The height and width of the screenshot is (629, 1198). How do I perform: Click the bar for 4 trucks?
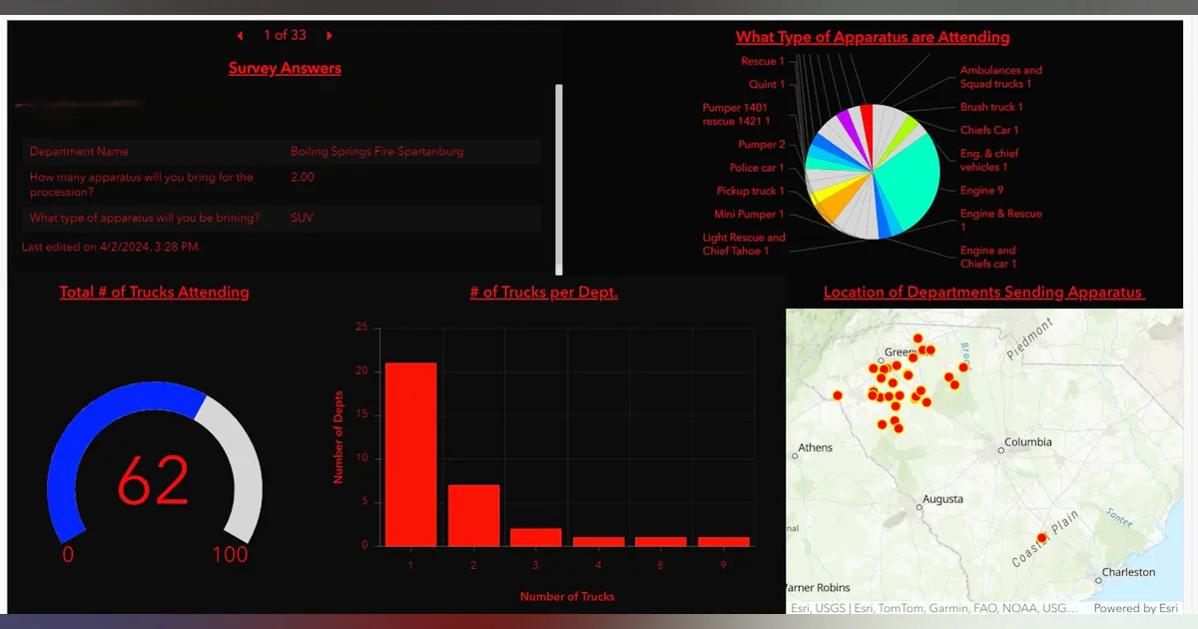[x=599, y=541]
